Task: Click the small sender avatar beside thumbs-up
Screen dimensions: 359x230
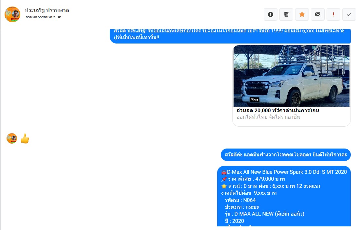Action: point(12,138)
